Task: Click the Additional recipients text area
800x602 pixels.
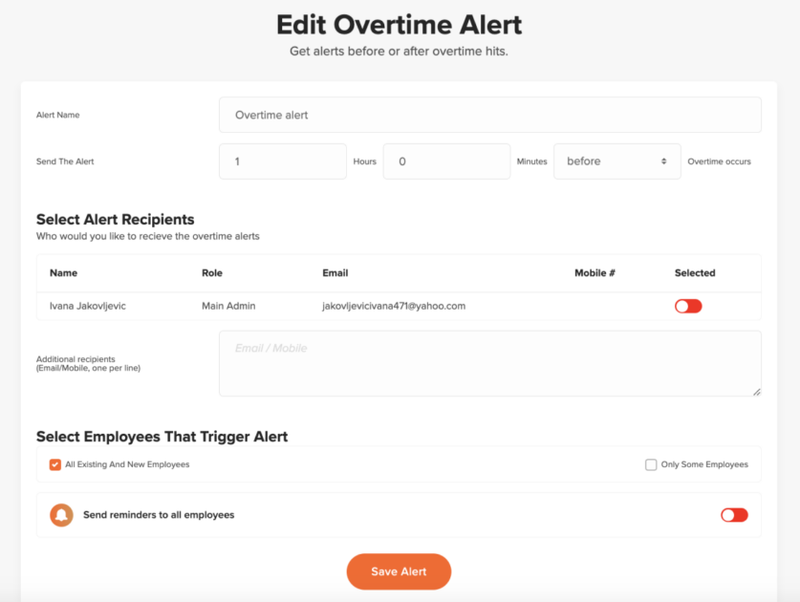Action: (x=489, y=363)
